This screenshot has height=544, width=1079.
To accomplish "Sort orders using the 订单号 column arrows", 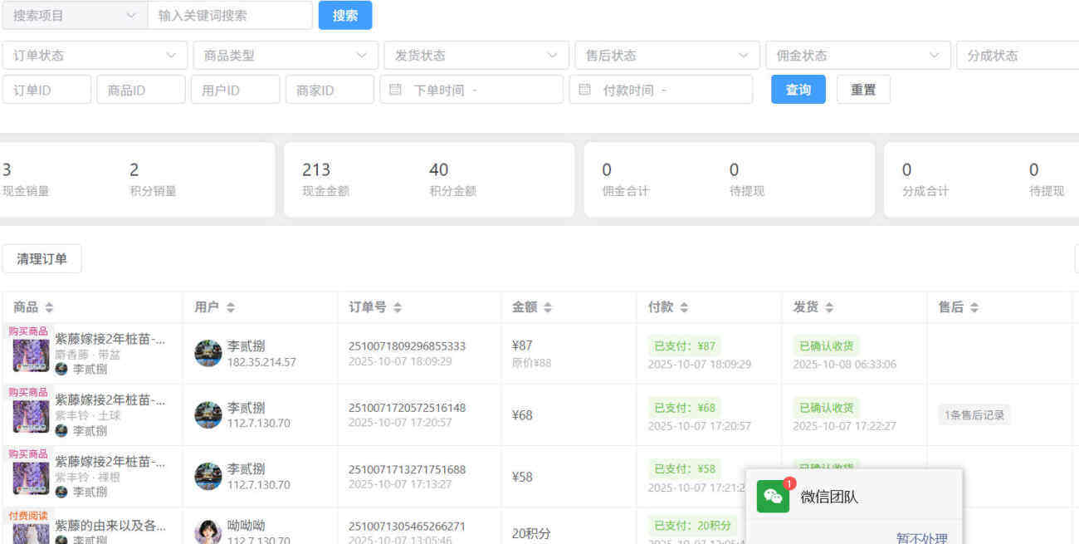I will (x=398, y=306).
